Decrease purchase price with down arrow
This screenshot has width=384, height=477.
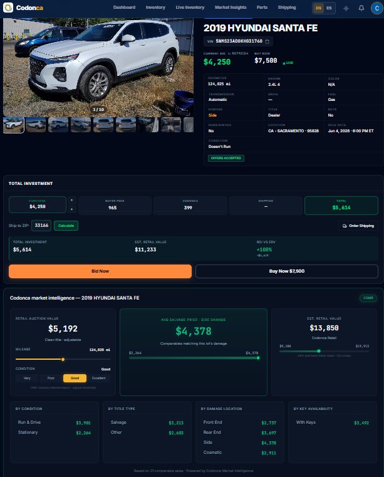[72, 209]
